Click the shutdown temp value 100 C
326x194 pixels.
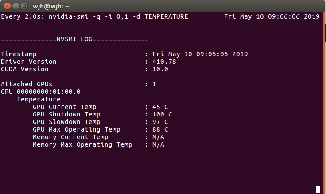[x=162, y=114]
